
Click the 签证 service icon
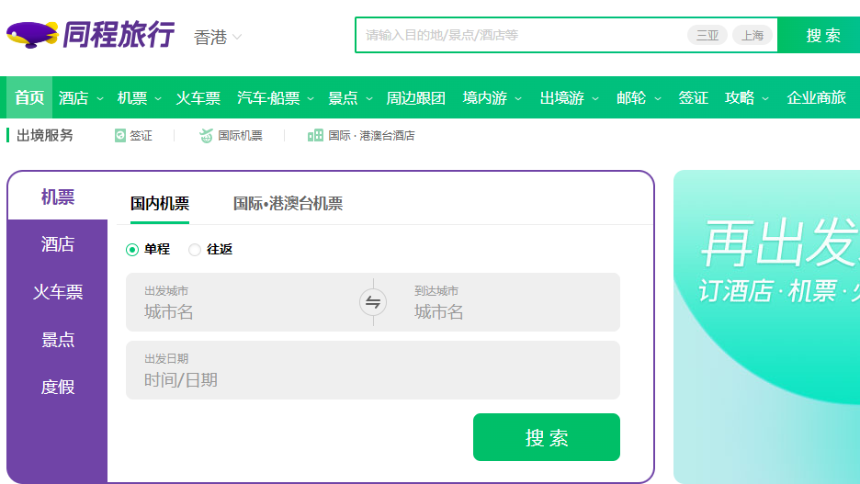coord(120,136)
